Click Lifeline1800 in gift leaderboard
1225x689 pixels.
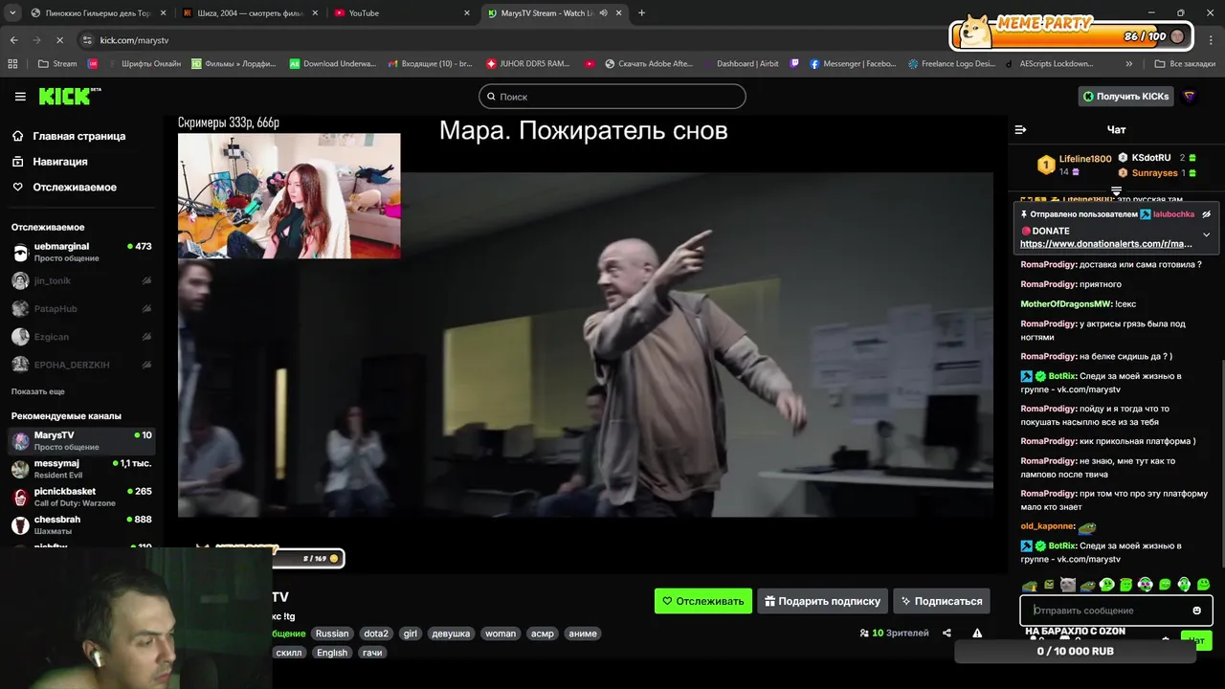pos(1084,159)
